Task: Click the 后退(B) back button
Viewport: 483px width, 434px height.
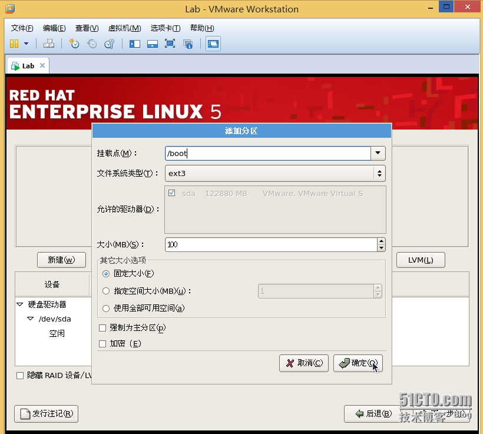Action: click(x=373, y=413)
